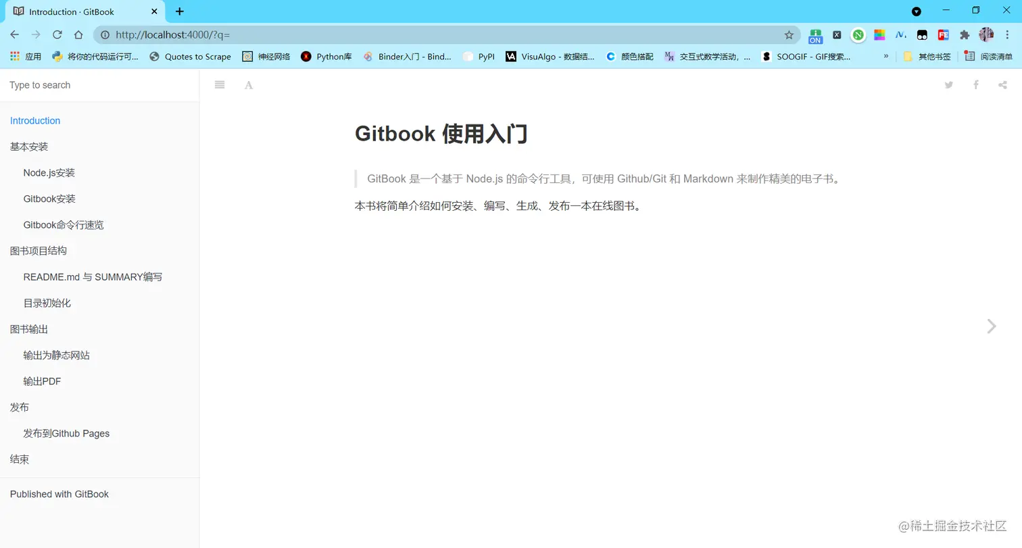Image resolution: width=1022 pixels, height=548 pixels.
Task: Open the Extensions puzzle piece menu
Action: (x=965, y=34)
